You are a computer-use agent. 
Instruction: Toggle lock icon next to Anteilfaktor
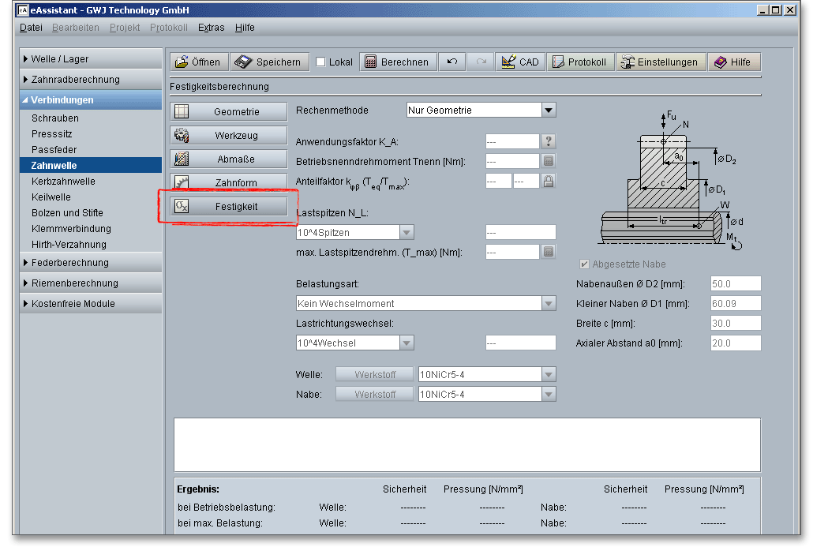(549, 181)
